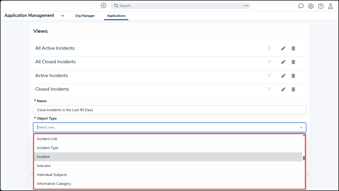
Task: Click the top search box
Action: pos(177,6)
